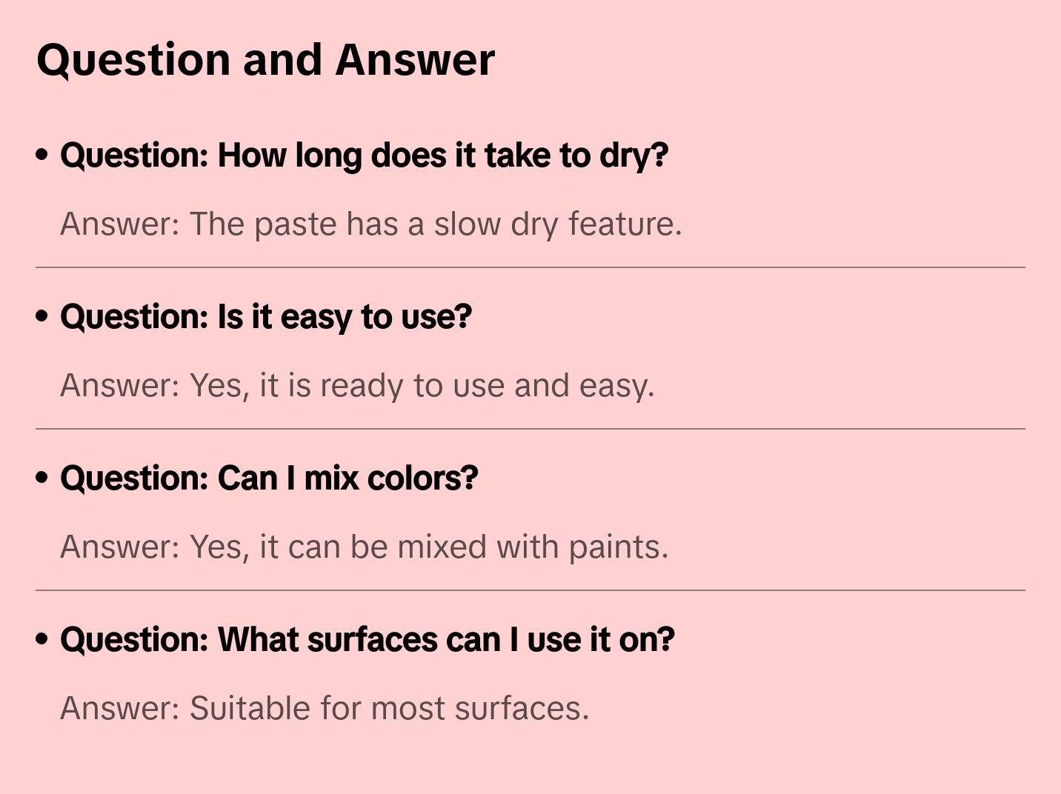Select the answer about mixing with paints
Image resolution: width=1061 pixels, height=794 pixels.
364,547
